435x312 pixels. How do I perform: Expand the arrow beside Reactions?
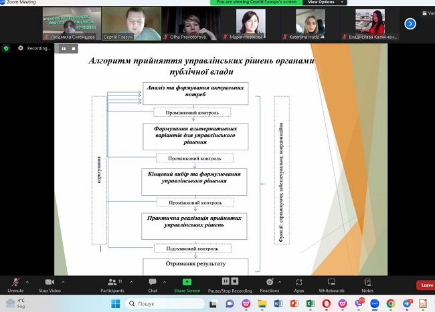pos(280,282)
